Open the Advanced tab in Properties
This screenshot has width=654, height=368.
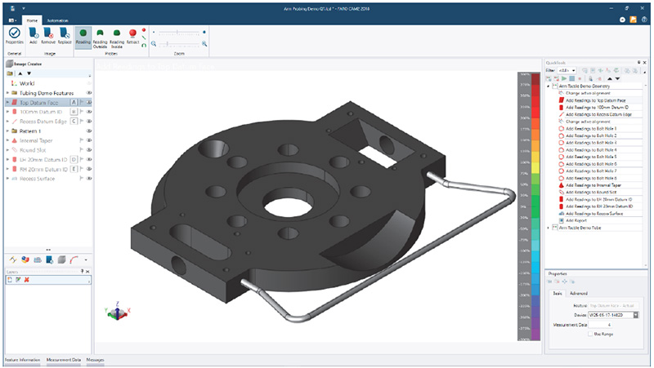coord(578,293)
